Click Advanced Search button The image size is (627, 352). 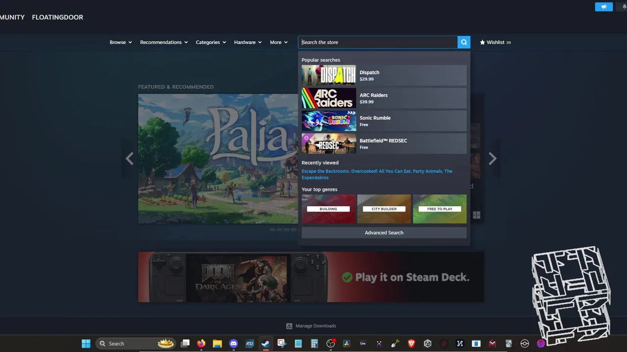pyautogui.click(x=384, y=233)
